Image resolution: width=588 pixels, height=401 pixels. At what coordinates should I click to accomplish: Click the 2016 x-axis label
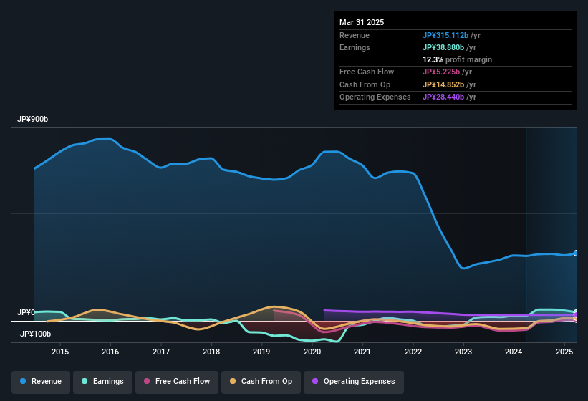pyautogui.click(x=110, y=352)
